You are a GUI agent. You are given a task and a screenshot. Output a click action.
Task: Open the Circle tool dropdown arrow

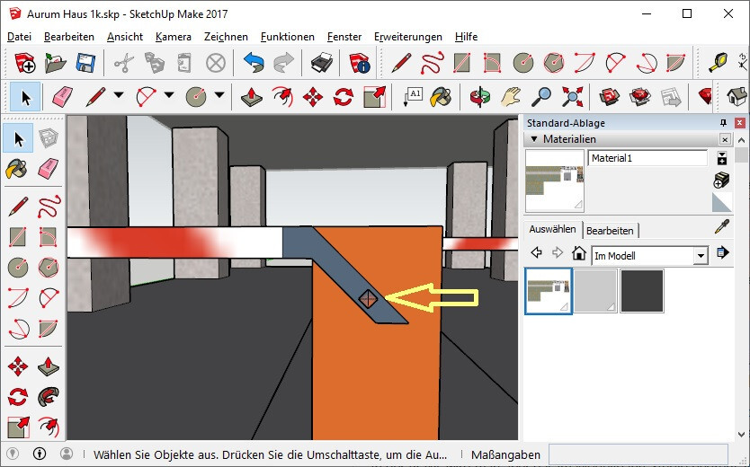[219, 95]
